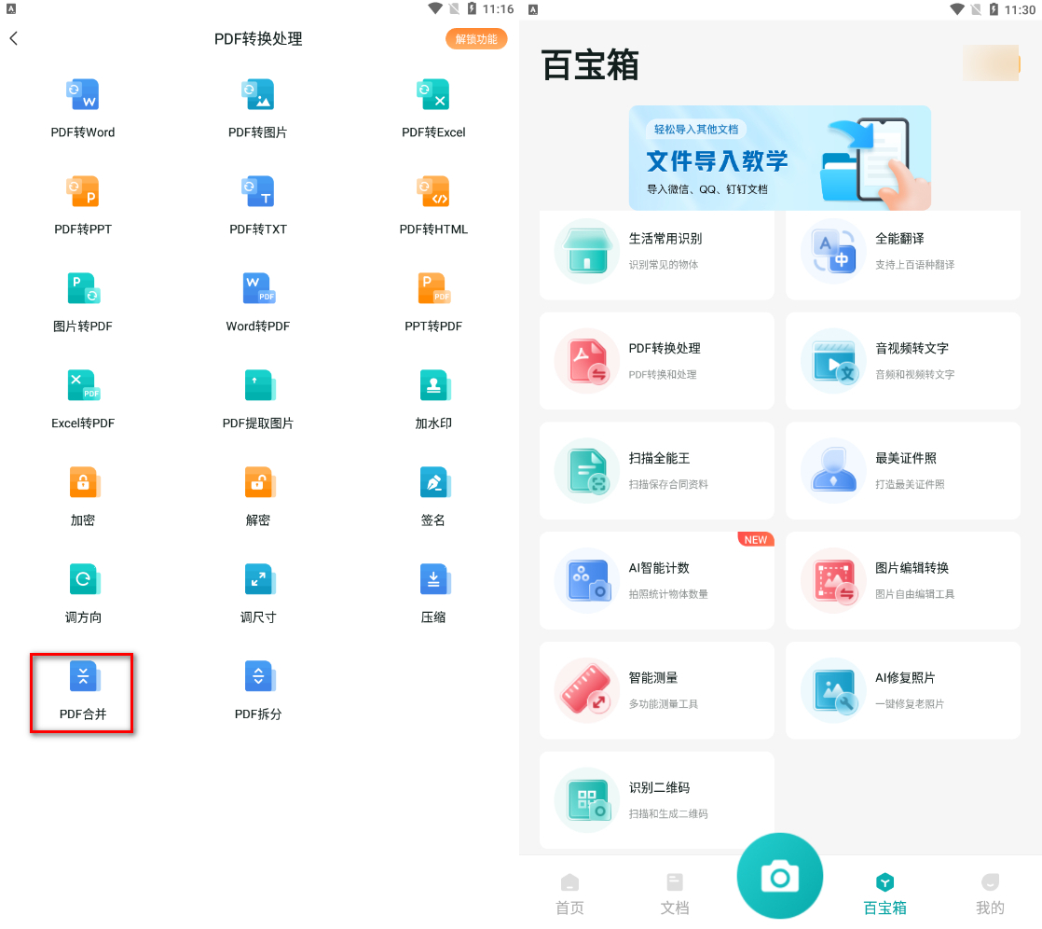Open the PDF转PPT converter
Image resolution: width=1042 pixels, height=929 pixels.
point(83,204)
